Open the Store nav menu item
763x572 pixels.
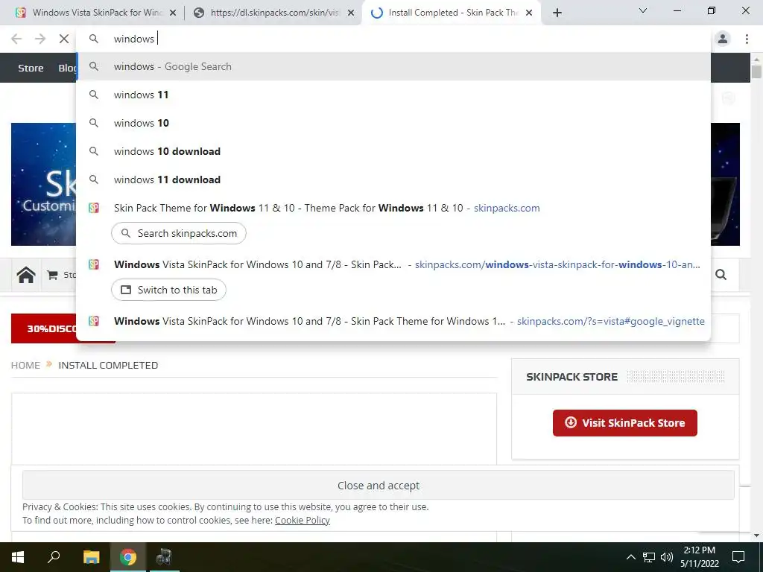(31, 68)
